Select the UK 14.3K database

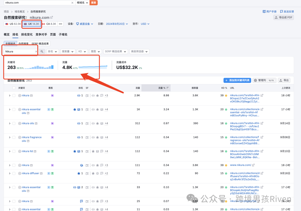32,24
